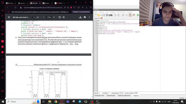Image resolution: width=186 pixels, height=104 pixels.
Task: Open the Файл menu in the editor
Action: pos(96,12)
